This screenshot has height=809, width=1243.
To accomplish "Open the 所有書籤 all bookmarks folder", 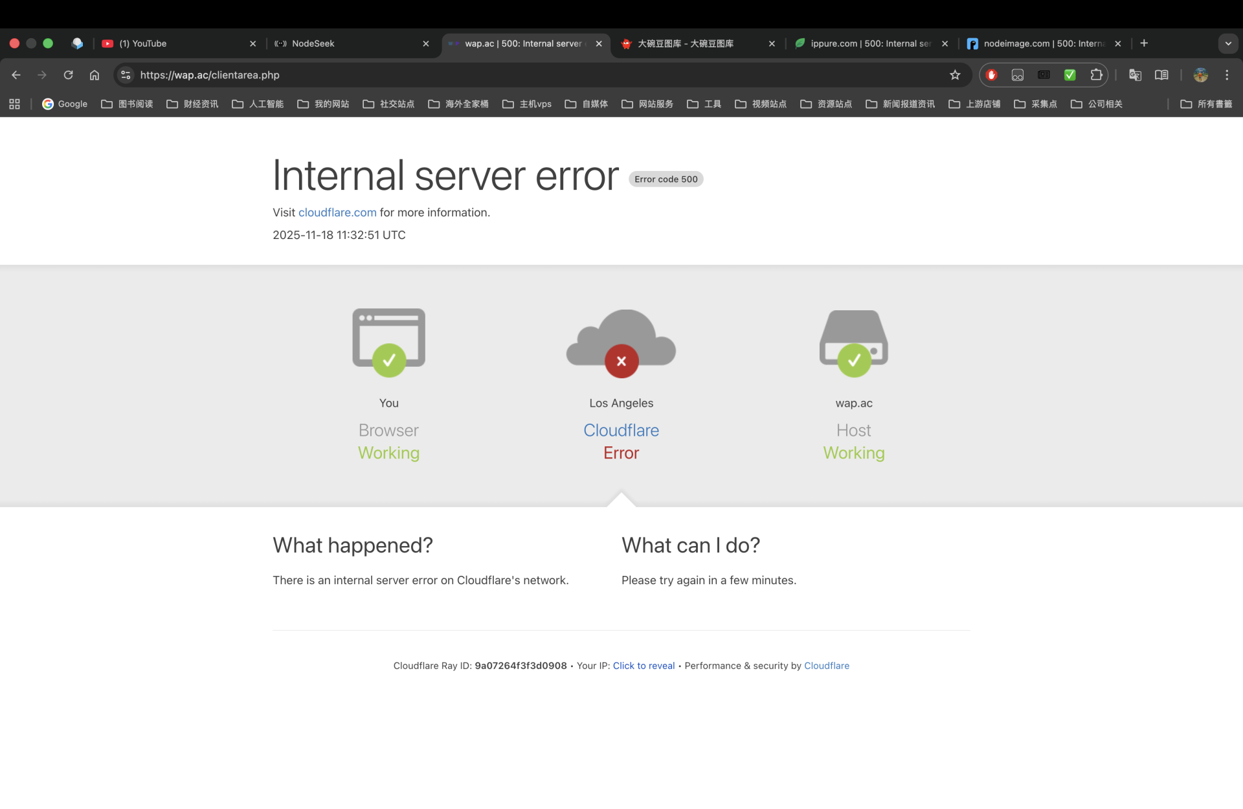I will click(1207, 104).
